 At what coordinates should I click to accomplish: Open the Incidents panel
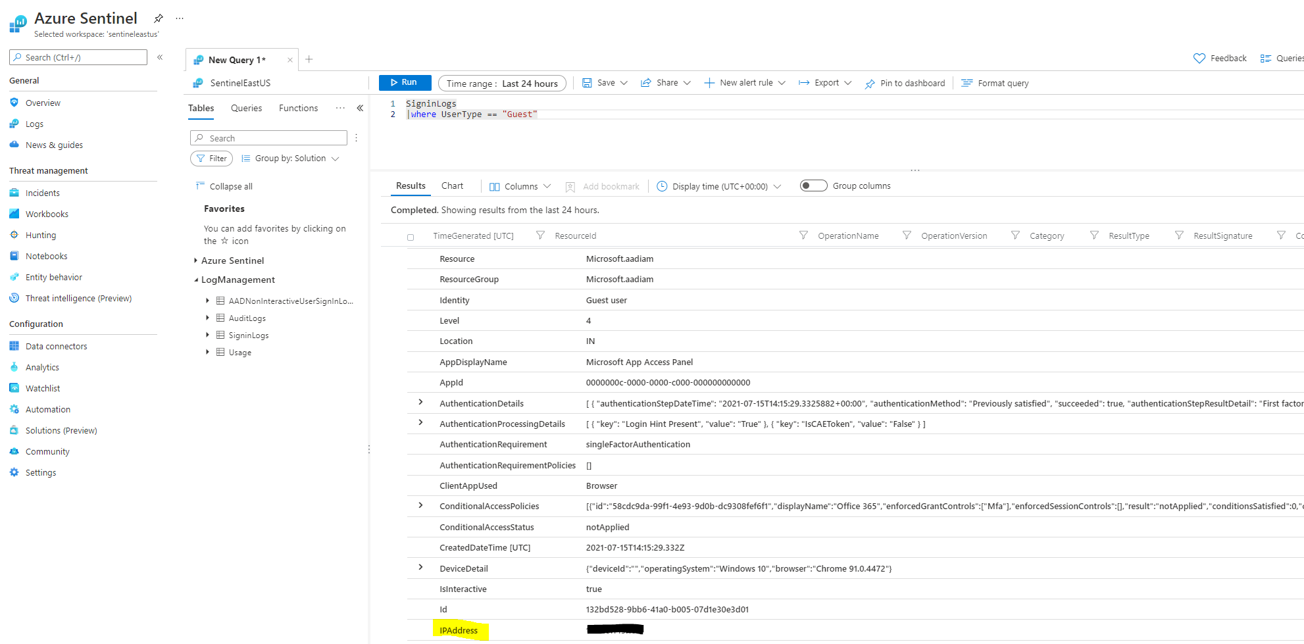tap(42, 192)
